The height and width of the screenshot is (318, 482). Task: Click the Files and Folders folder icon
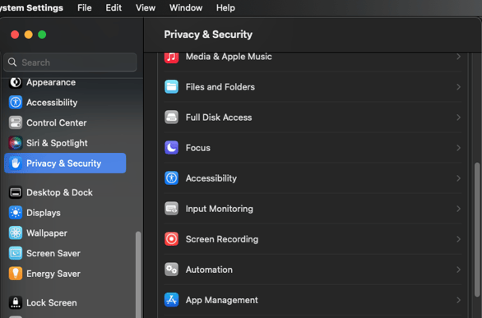(171, 87)
